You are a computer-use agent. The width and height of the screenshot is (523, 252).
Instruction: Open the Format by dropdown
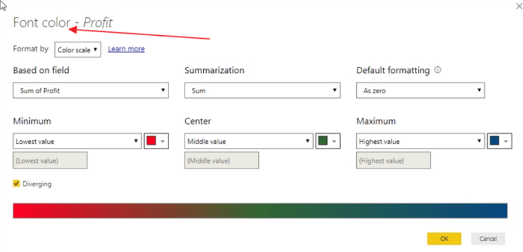point(78,50)
